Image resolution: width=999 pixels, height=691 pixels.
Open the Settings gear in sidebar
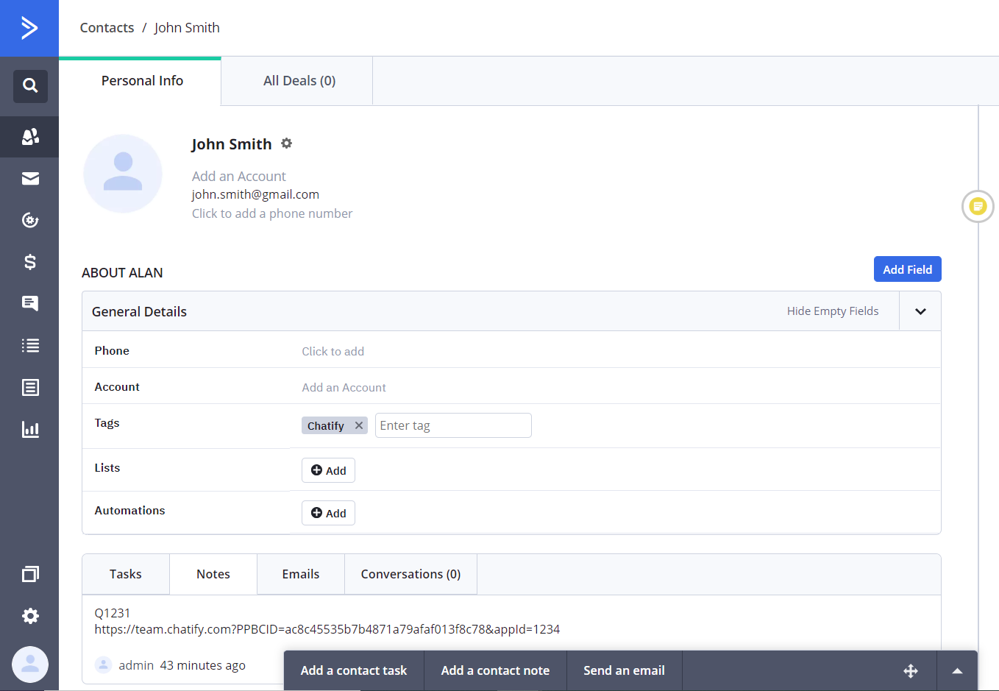(30, 616)
